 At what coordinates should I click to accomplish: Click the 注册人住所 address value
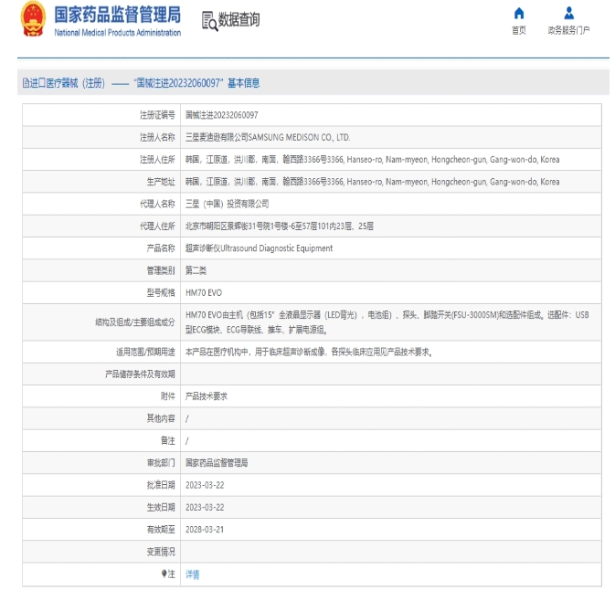[372, 160]
